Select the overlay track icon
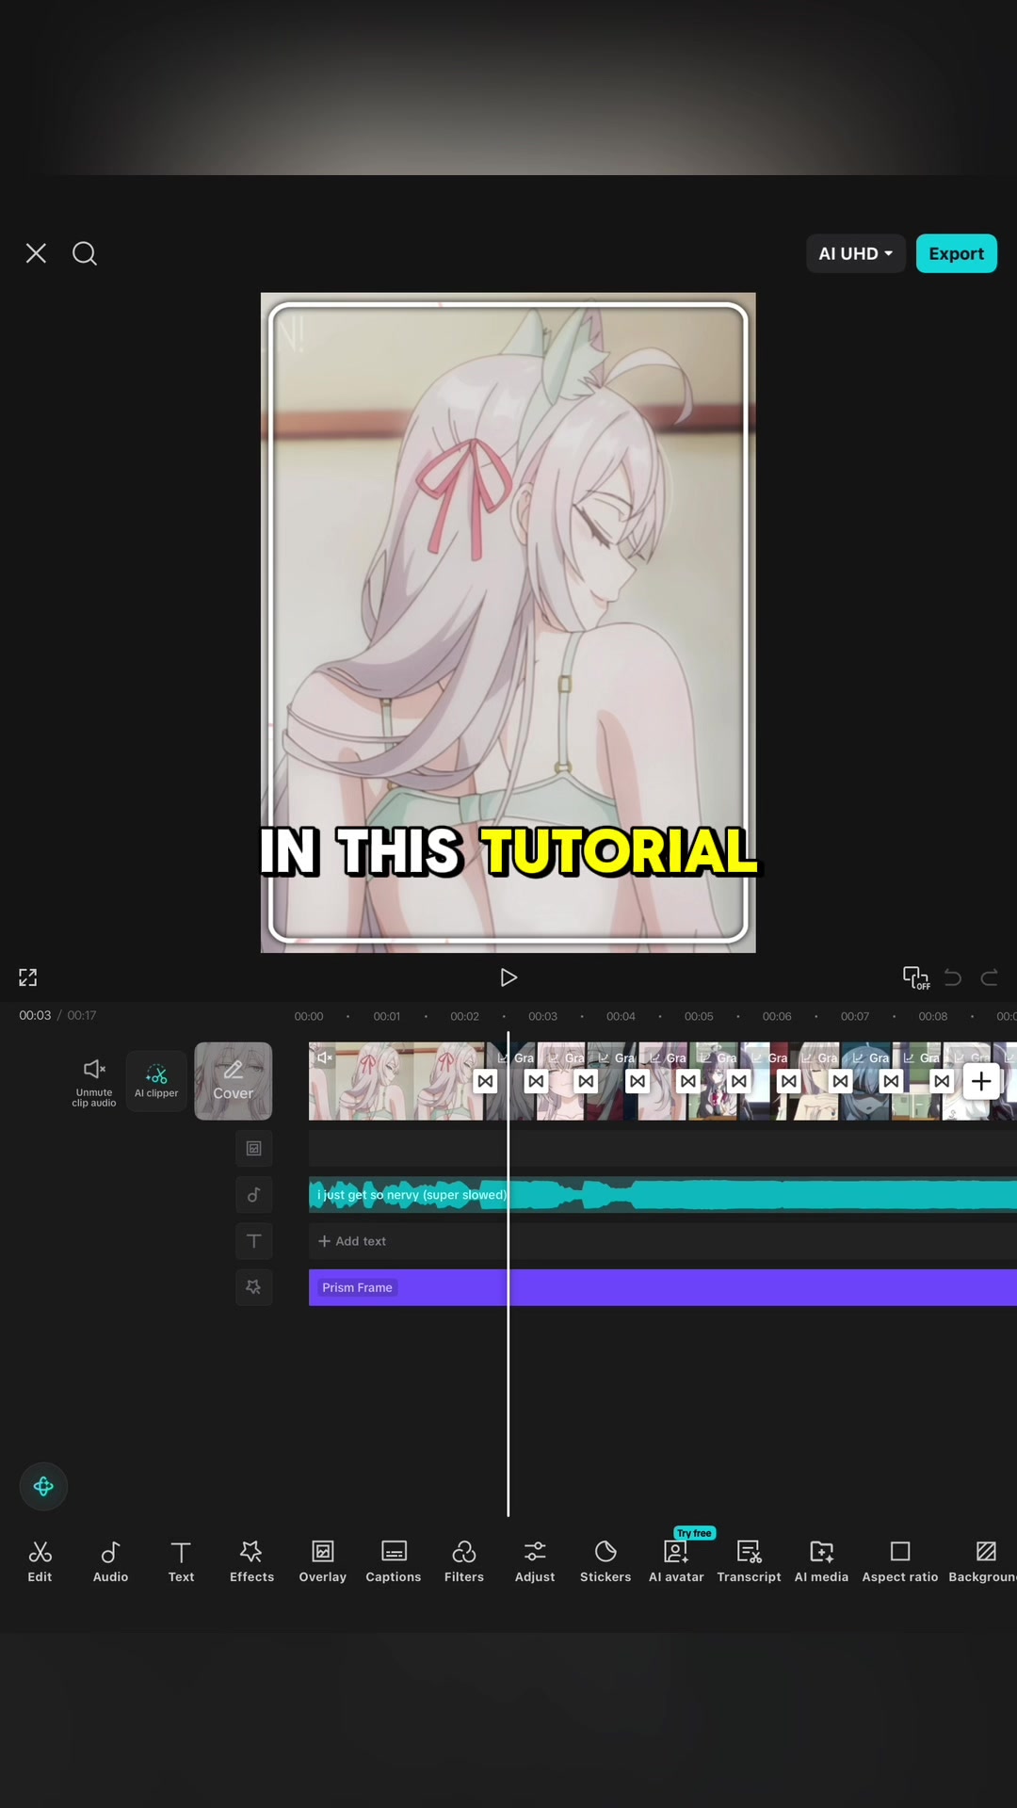Screen dimensions: 1017x1808 pyautogui.click(x=253, y=1148)
